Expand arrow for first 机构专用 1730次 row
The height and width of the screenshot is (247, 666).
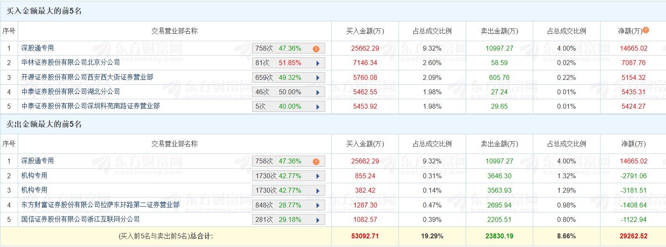click(318, 176)
